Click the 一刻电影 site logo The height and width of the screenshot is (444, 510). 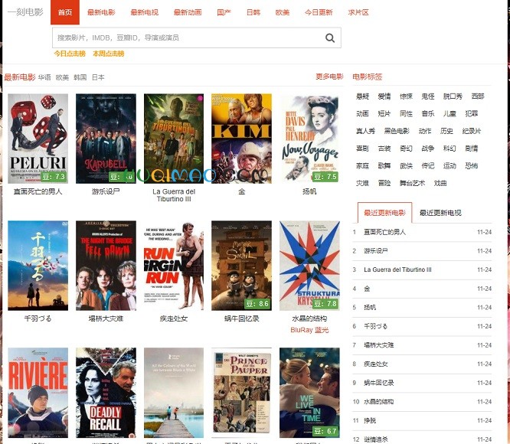click(25, 12)
